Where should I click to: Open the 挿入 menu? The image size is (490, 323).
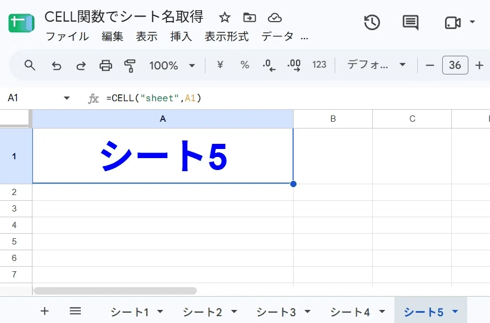pyautogui.click(x=181, y=36)
